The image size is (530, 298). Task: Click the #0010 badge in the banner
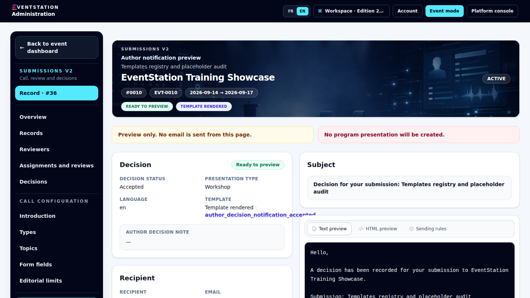(134, 93)
